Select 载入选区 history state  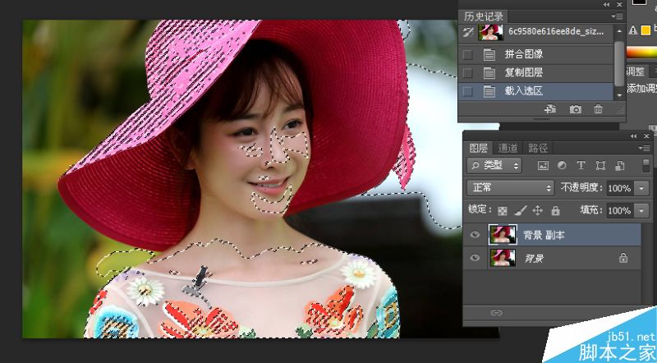click(x=536, y=91)
